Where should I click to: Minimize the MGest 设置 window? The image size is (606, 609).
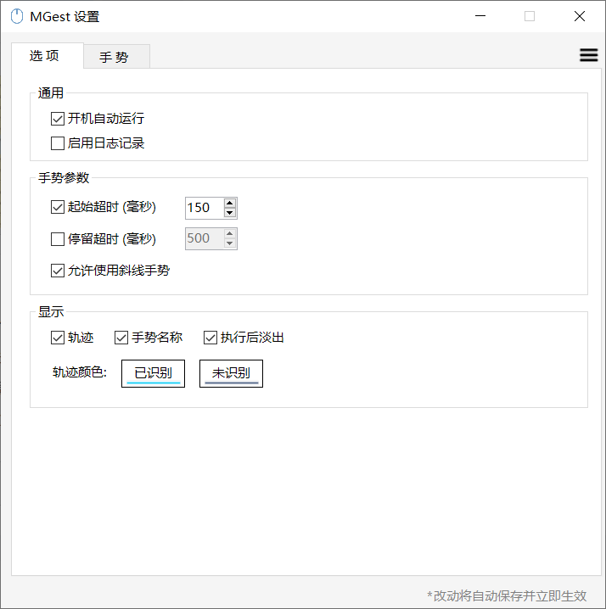pyautogui.click(x=480, y=16)
